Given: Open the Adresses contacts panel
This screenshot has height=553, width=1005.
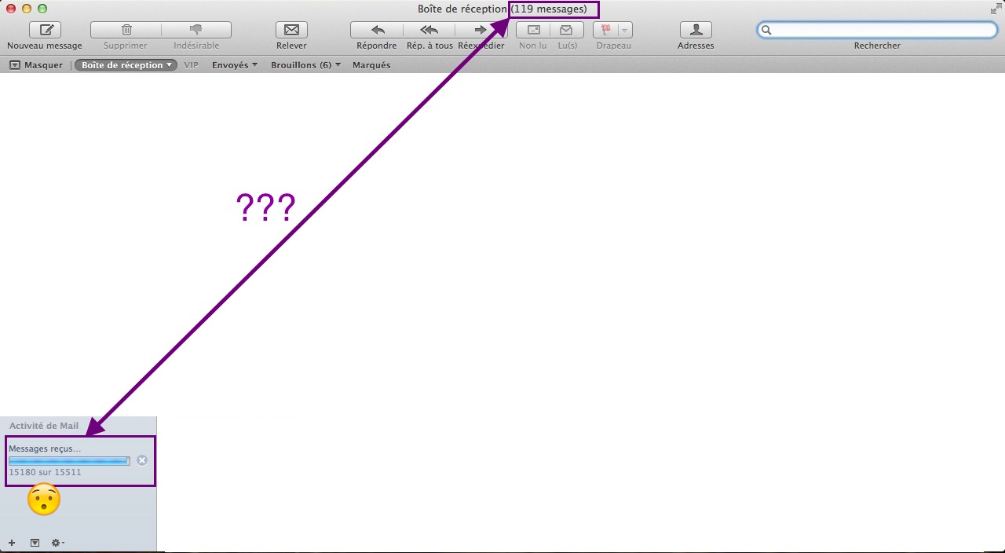Looking at the screenshot, I should point(696,30).
